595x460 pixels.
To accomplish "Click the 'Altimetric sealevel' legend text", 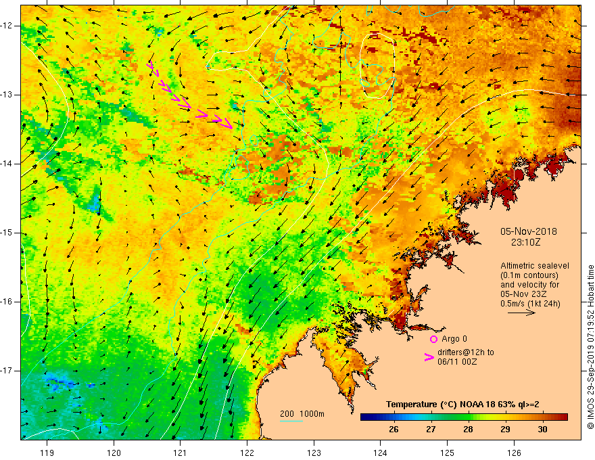I will (535, 266).
